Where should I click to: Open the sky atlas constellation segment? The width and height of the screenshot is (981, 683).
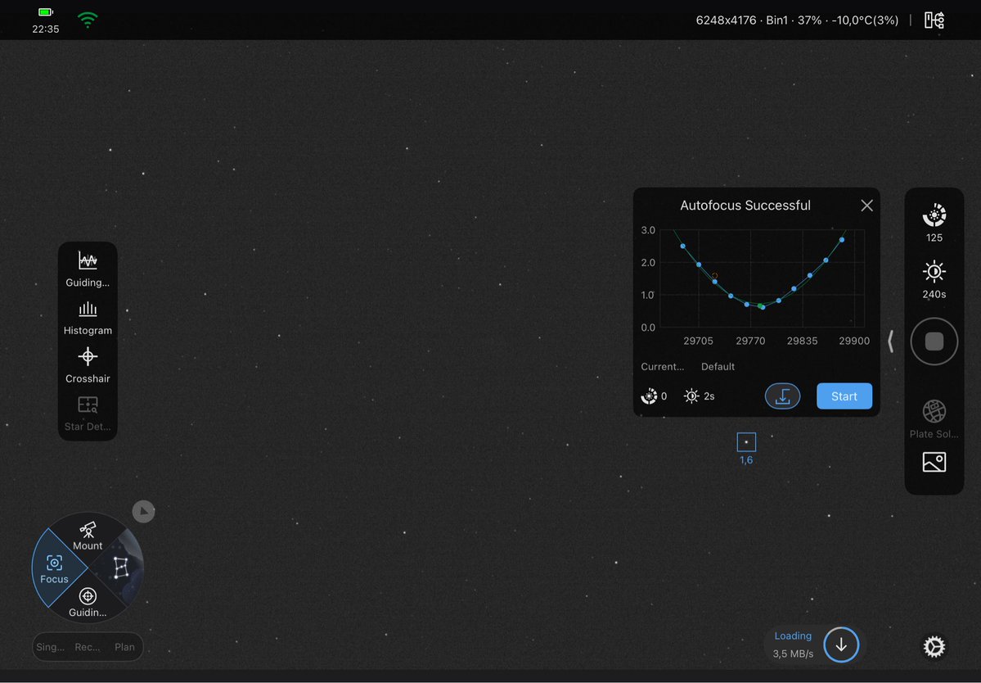(x=121, y=568)
